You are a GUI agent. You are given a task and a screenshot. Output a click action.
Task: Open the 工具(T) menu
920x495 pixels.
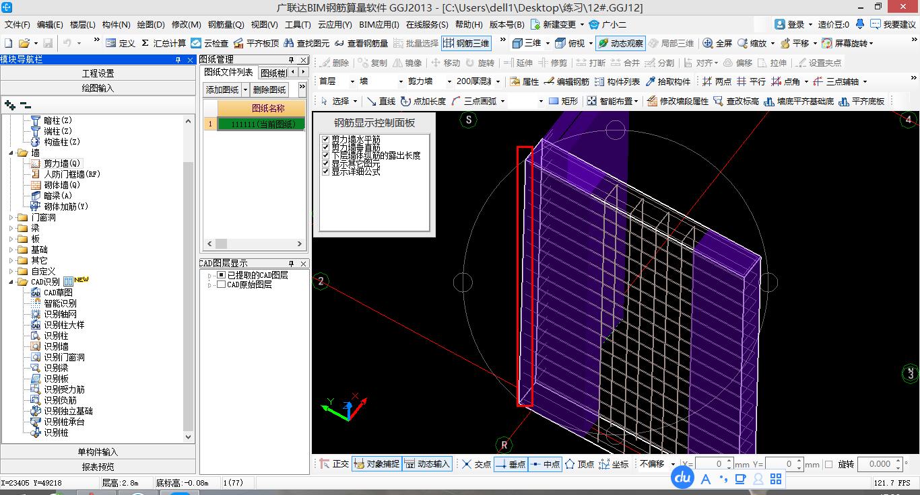[298, 25]
